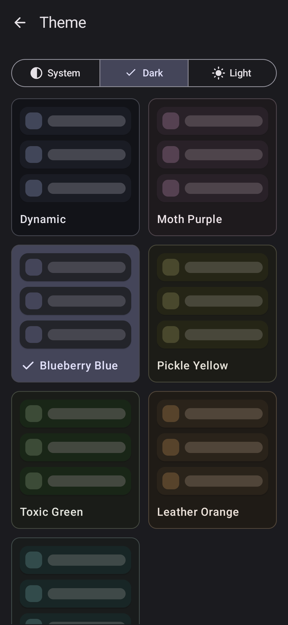Enable Light mode segment
288x625 pixels.
click(x=232, y=73)
